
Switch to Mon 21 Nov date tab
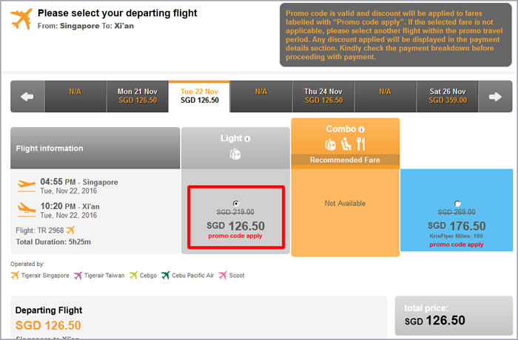pyautogui.click(x=138, y=96)
